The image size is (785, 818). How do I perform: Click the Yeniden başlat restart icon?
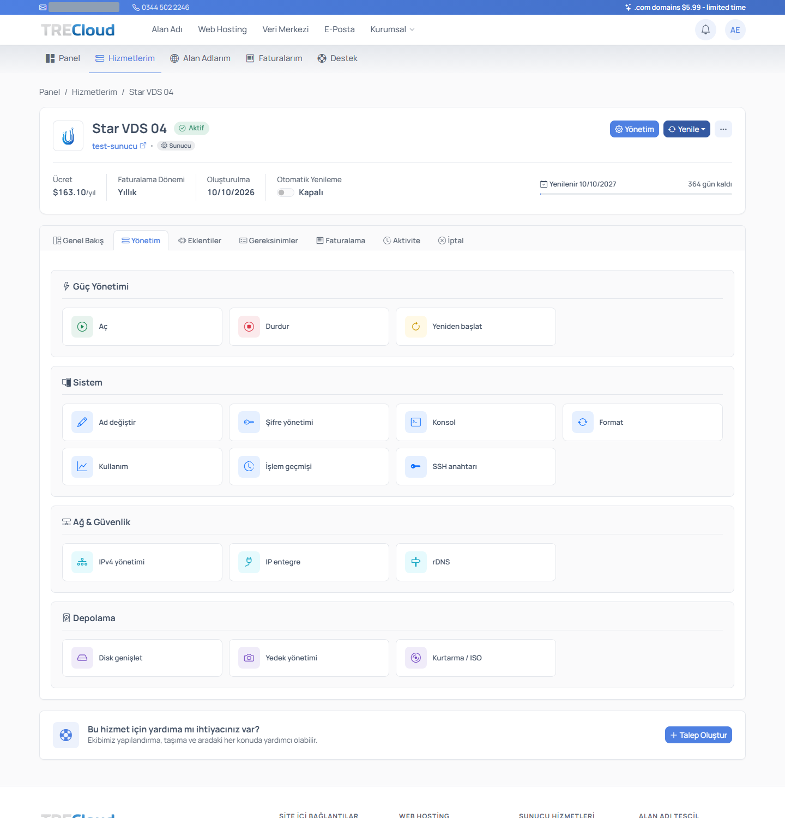416,327
